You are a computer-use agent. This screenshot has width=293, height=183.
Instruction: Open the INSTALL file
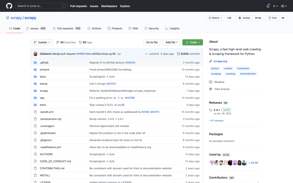point(45,175)
